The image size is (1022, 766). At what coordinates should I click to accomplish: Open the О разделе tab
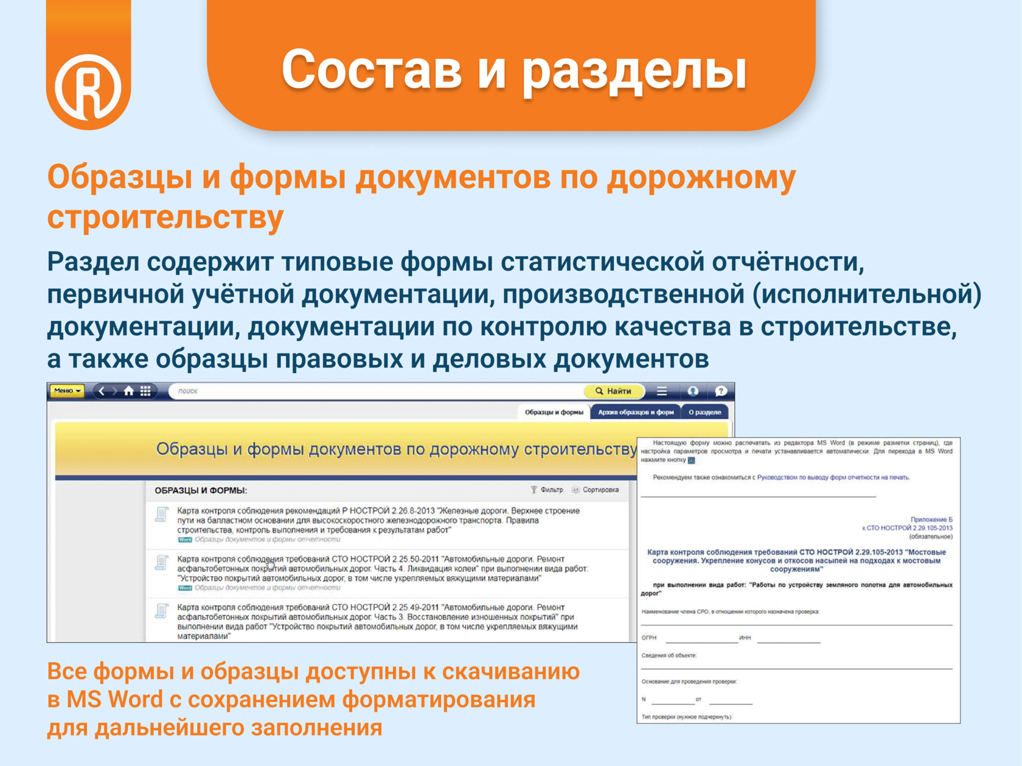click(x=704, y=413)
